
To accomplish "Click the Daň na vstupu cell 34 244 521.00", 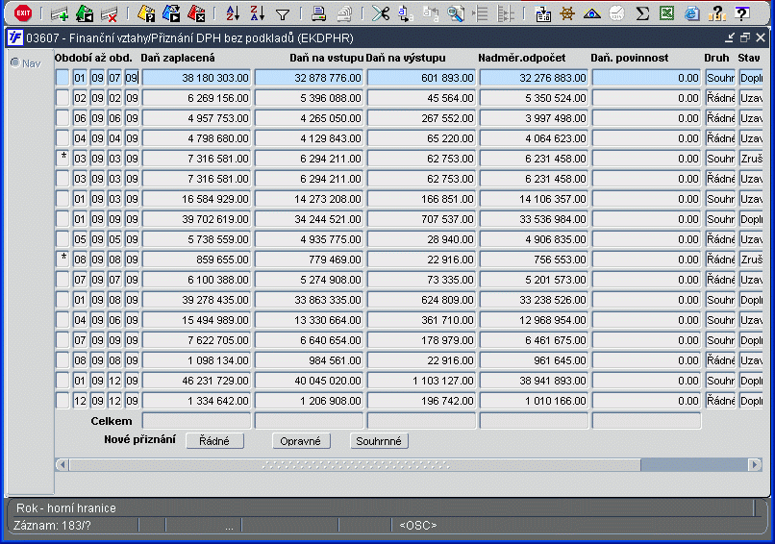I will coord(309,219).
